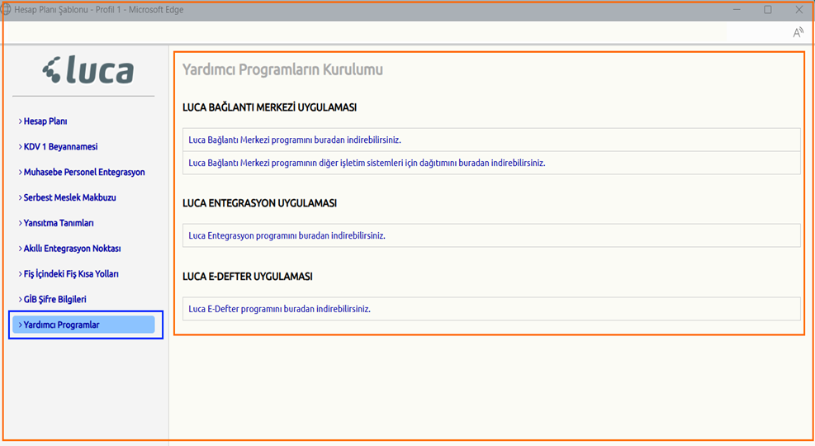This screenshot has height=446, width=815.
Task: Maximize the Edge window
Action: coord(768,9)
